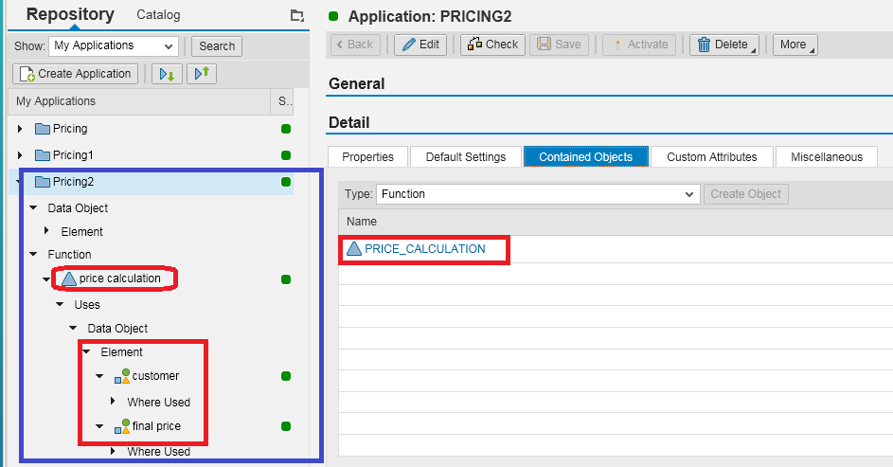The height and width of the screenshot is (467, 893).
Task: Select the Contained Objects tab
Action: click(x=585, y=156)
